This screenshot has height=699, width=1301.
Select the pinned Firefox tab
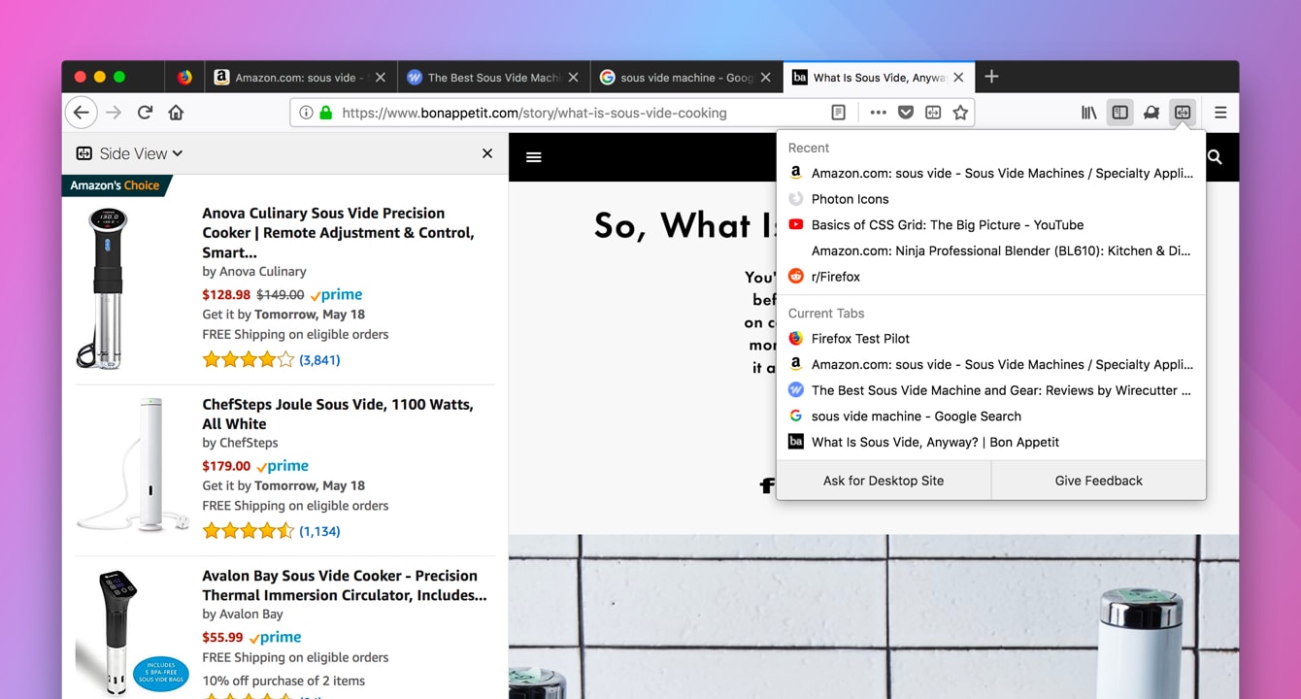tap(184, 78)
